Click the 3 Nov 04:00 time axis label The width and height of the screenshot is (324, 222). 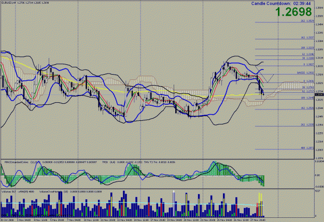coord(23,220)
